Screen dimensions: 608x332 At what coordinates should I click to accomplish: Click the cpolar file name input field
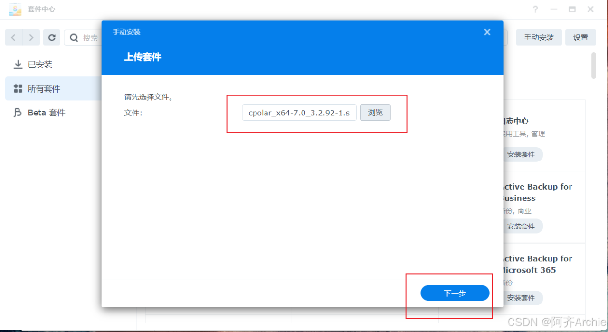pos(299,113)
